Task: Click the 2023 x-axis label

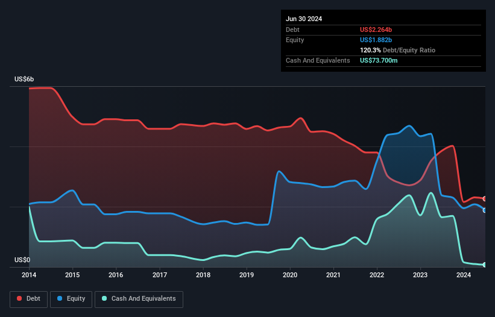Action: (x=420, y=275)
